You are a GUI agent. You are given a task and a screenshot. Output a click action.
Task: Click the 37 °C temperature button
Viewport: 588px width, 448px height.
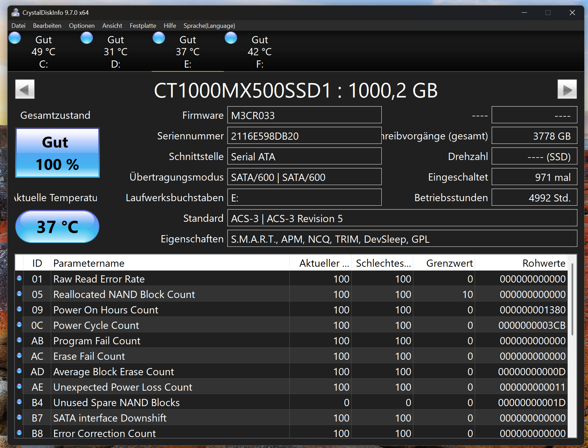tap(57, 227)
